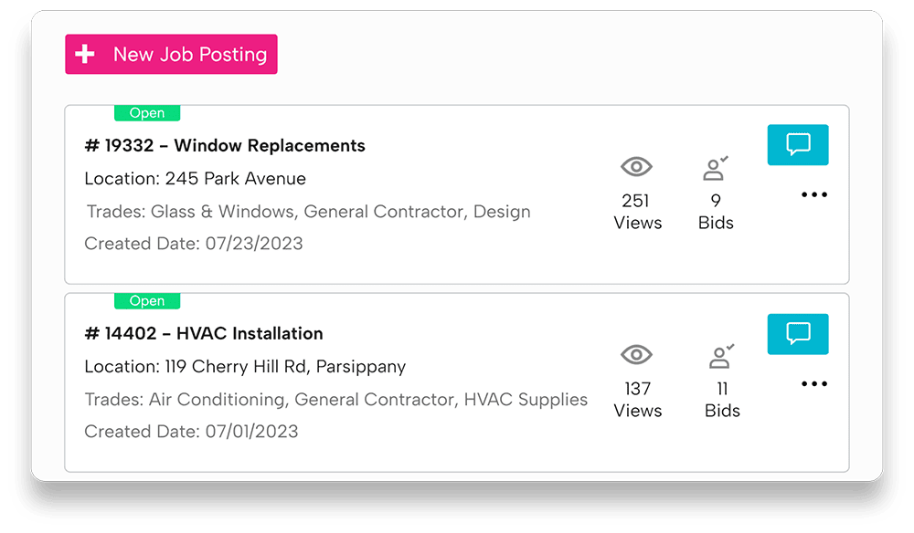This screenshot has height=533, width=914.
Task: Click the 137 Views count
Action: tap(637, 400)
